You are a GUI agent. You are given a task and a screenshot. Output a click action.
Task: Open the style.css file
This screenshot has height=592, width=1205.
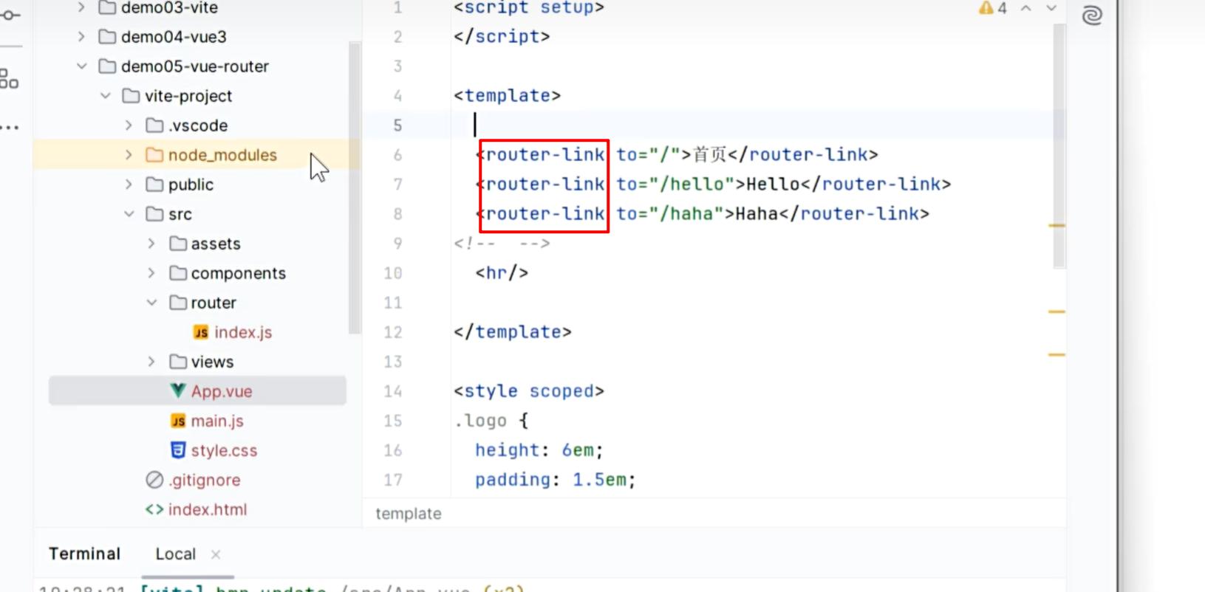[x=224, y=450]
